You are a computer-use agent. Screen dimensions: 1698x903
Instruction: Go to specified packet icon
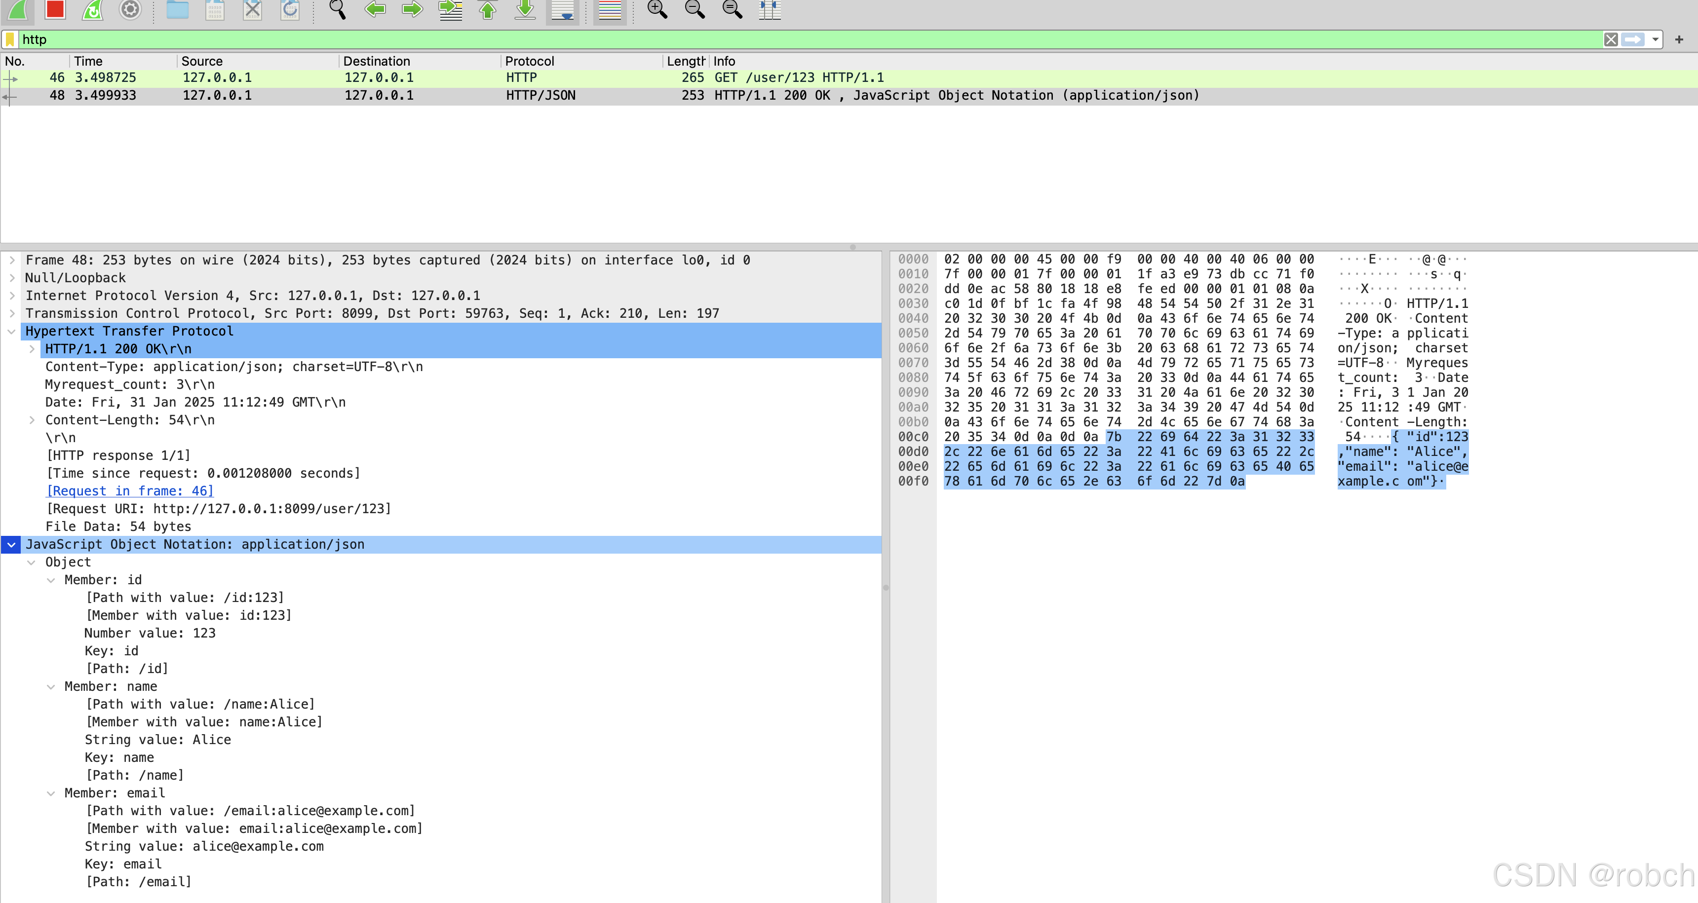[450, 9]
